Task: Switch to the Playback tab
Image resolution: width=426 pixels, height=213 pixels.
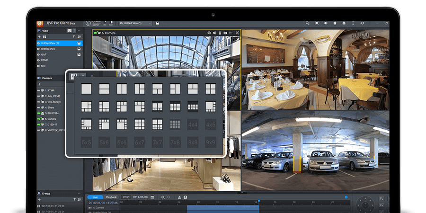Action: [x=111, y=197]
